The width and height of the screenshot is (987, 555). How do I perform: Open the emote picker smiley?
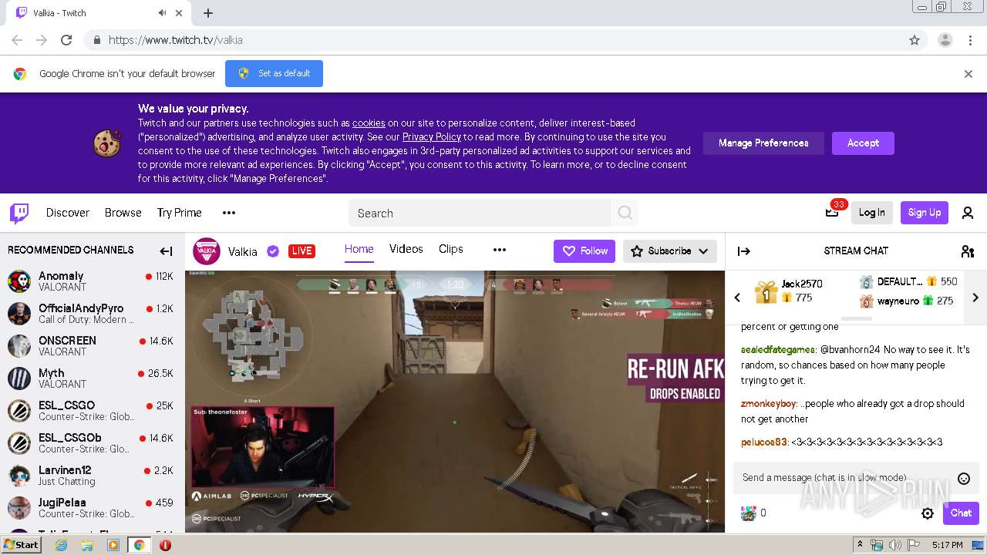pyautogui.click(x=964, y=479)
